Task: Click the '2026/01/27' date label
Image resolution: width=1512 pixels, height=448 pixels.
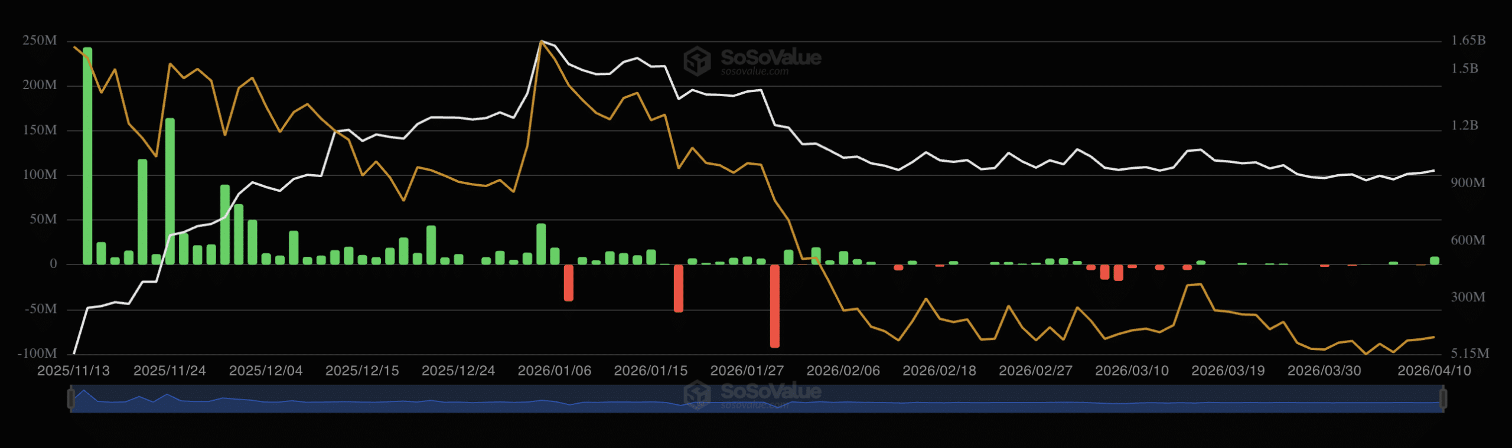Action: pyautogui.click(x=747, y=371)
